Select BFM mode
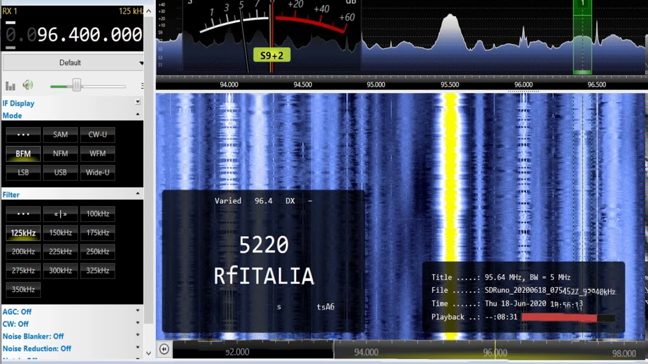648x364 pixels. tap(23, 154)
